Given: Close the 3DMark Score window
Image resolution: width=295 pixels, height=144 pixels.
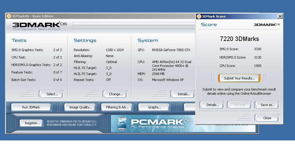Looking at the screenshot, I should 280,16.
